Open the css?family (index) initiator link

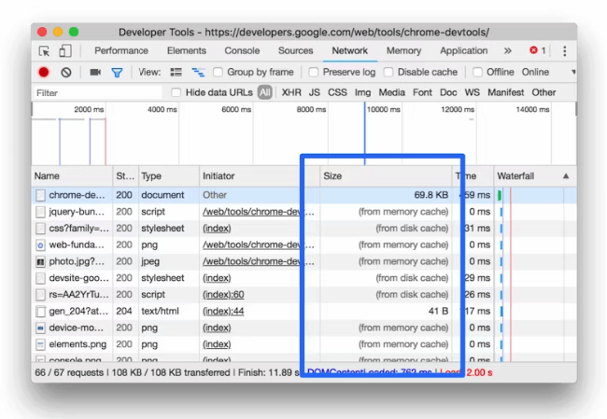217,229
